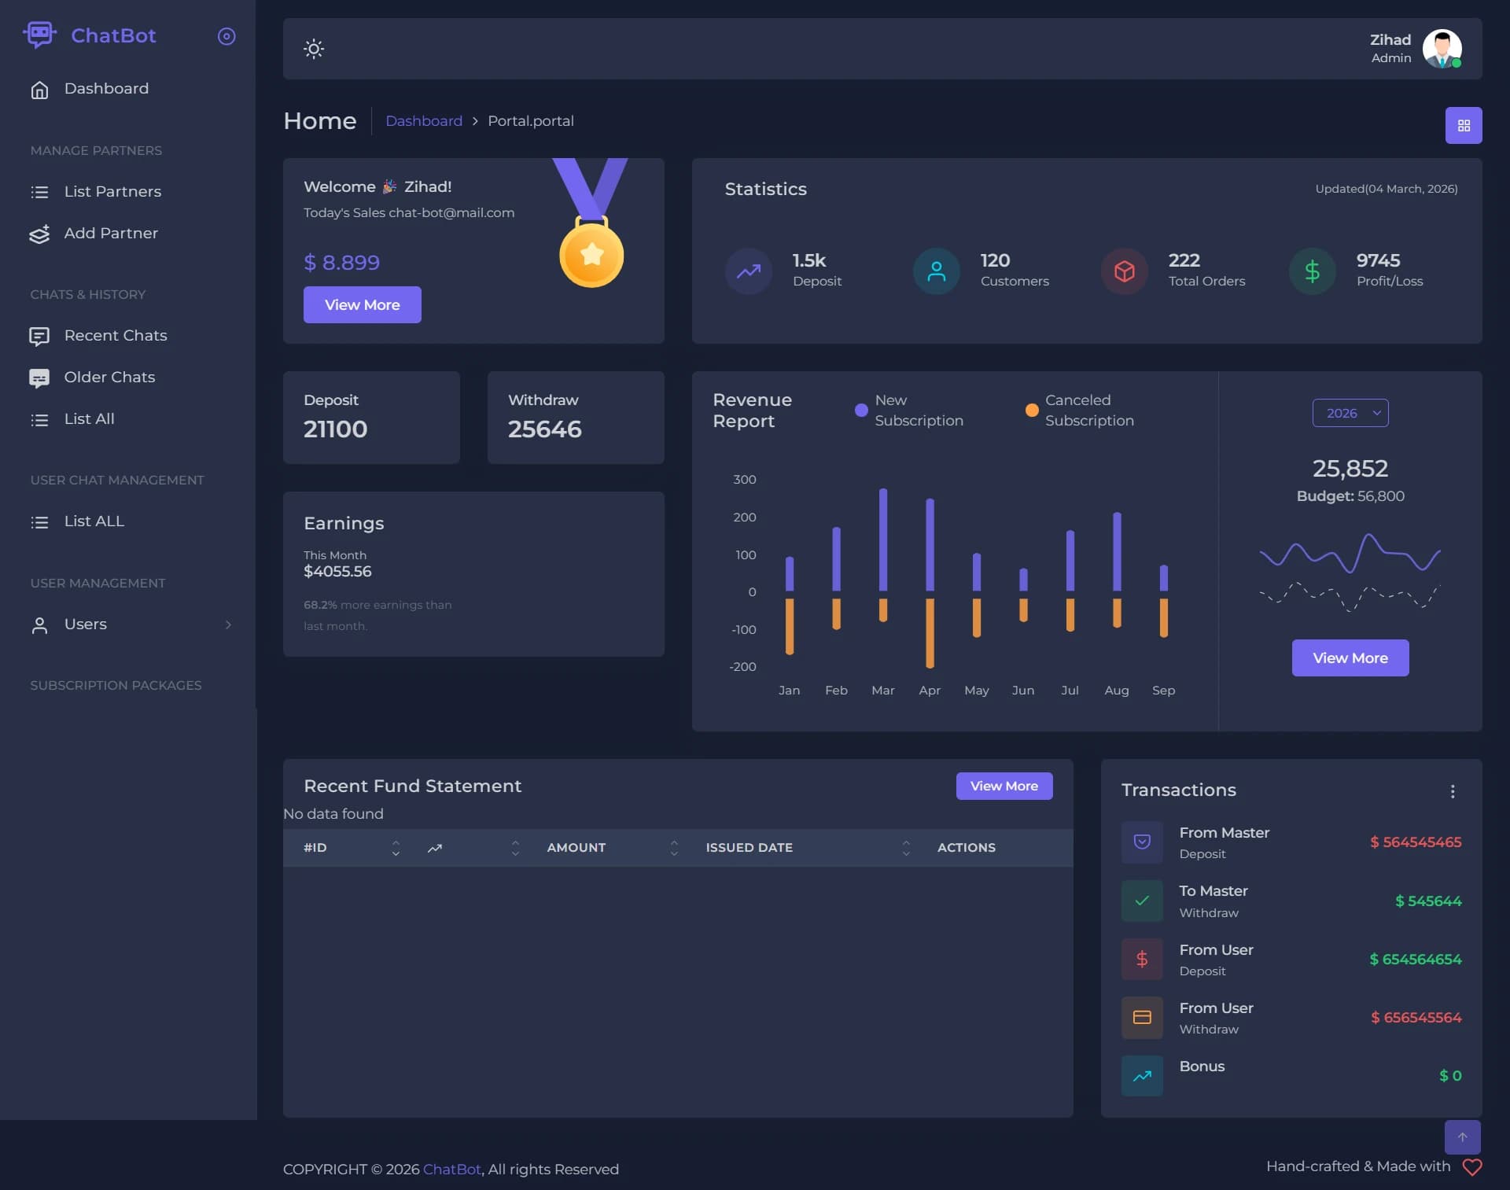Click the ChatBot robot logo icon
1510x1190 pixels.
[39, 35]
